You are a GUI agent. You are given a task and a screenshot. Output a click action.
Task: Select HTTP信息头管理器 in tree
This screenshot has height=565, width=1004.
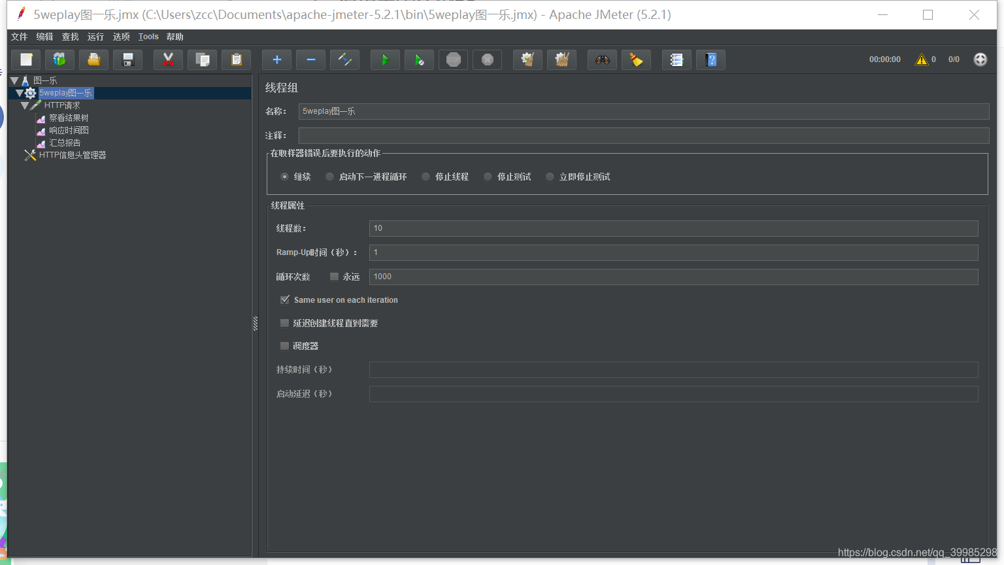(x=73, y=155)
